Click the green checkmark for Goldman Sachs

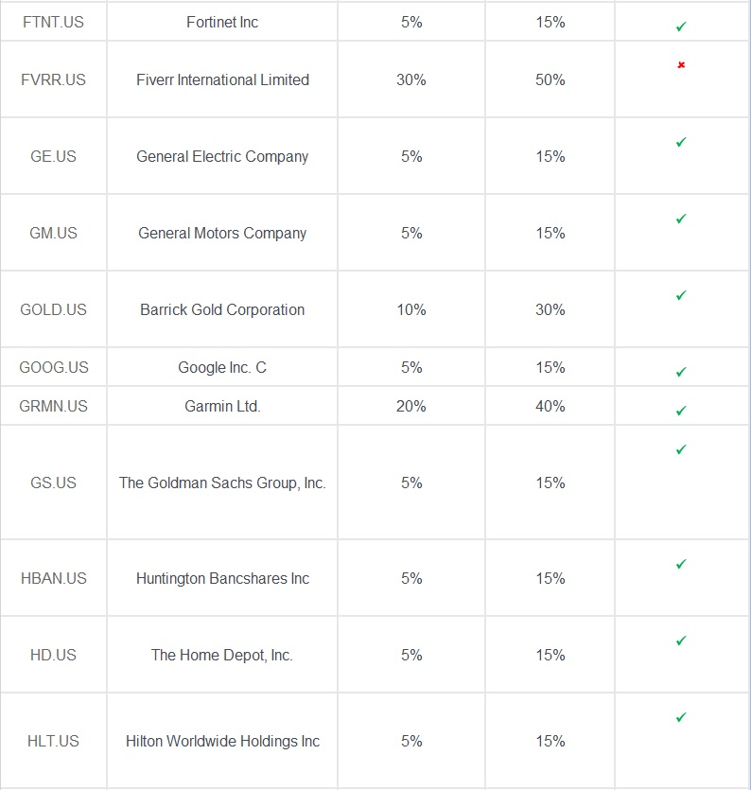tap(681, 449)
